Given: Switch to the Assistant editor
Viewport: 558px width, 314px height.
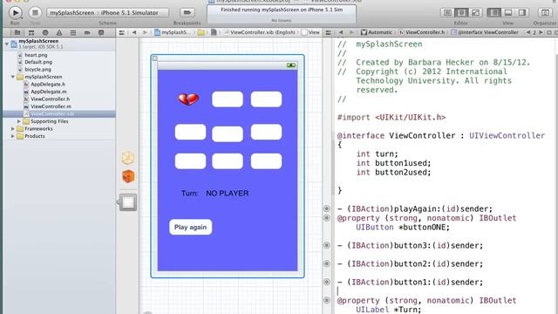Looking at the screenshot, I should 461,13.
